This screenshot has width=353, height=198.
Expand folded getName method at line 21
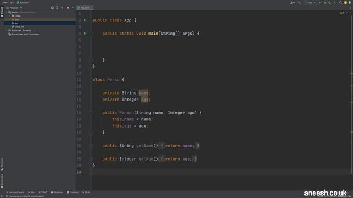click(91, 146)
